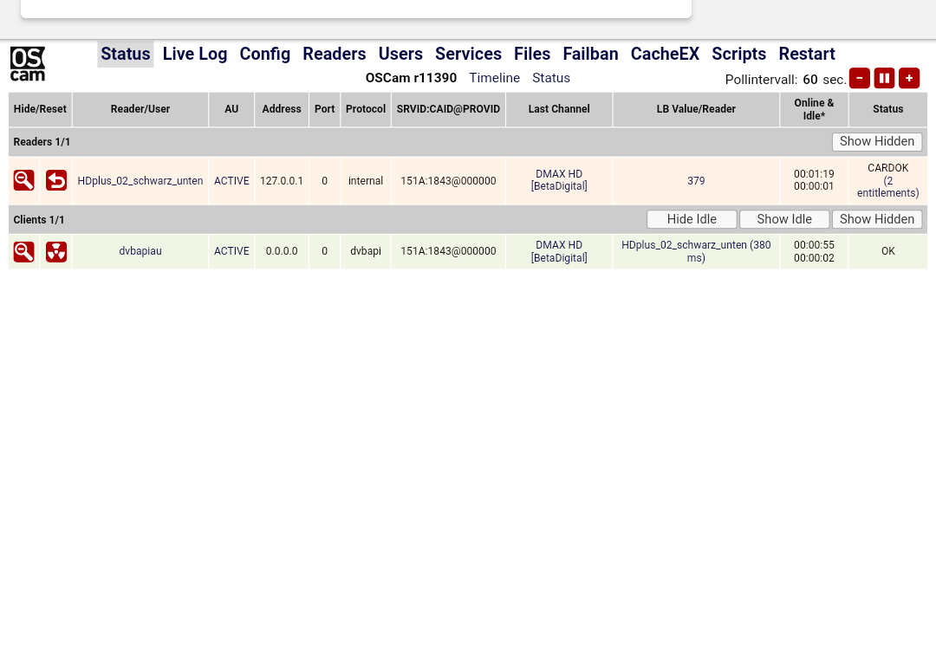
Task: Kill the dvbapiau client connection
Action: tap(56, 251)
